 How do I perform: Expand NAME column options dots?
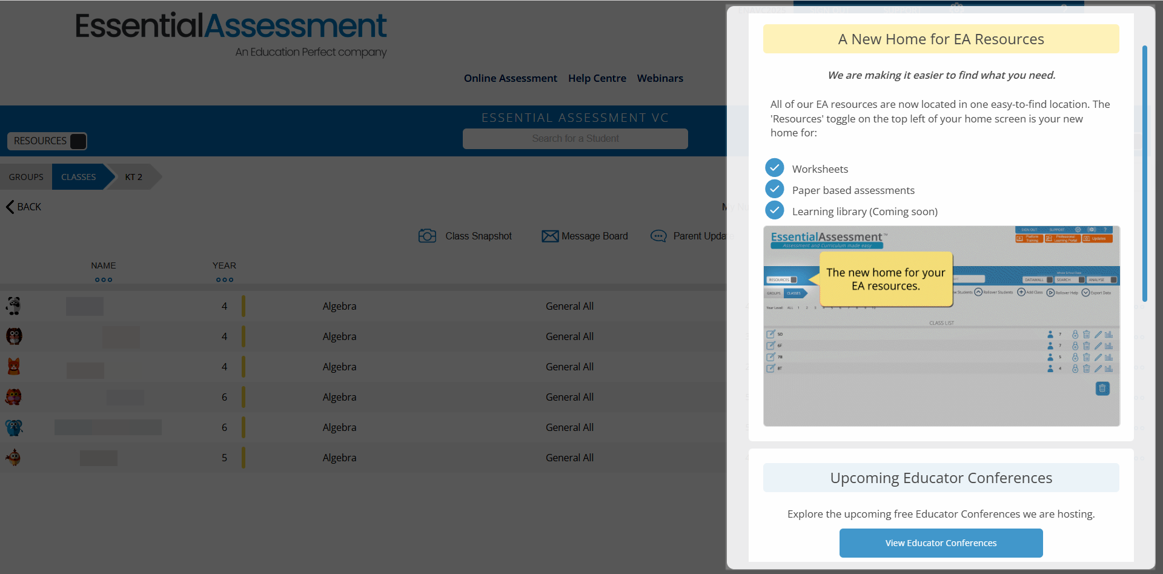coord(104,279)
